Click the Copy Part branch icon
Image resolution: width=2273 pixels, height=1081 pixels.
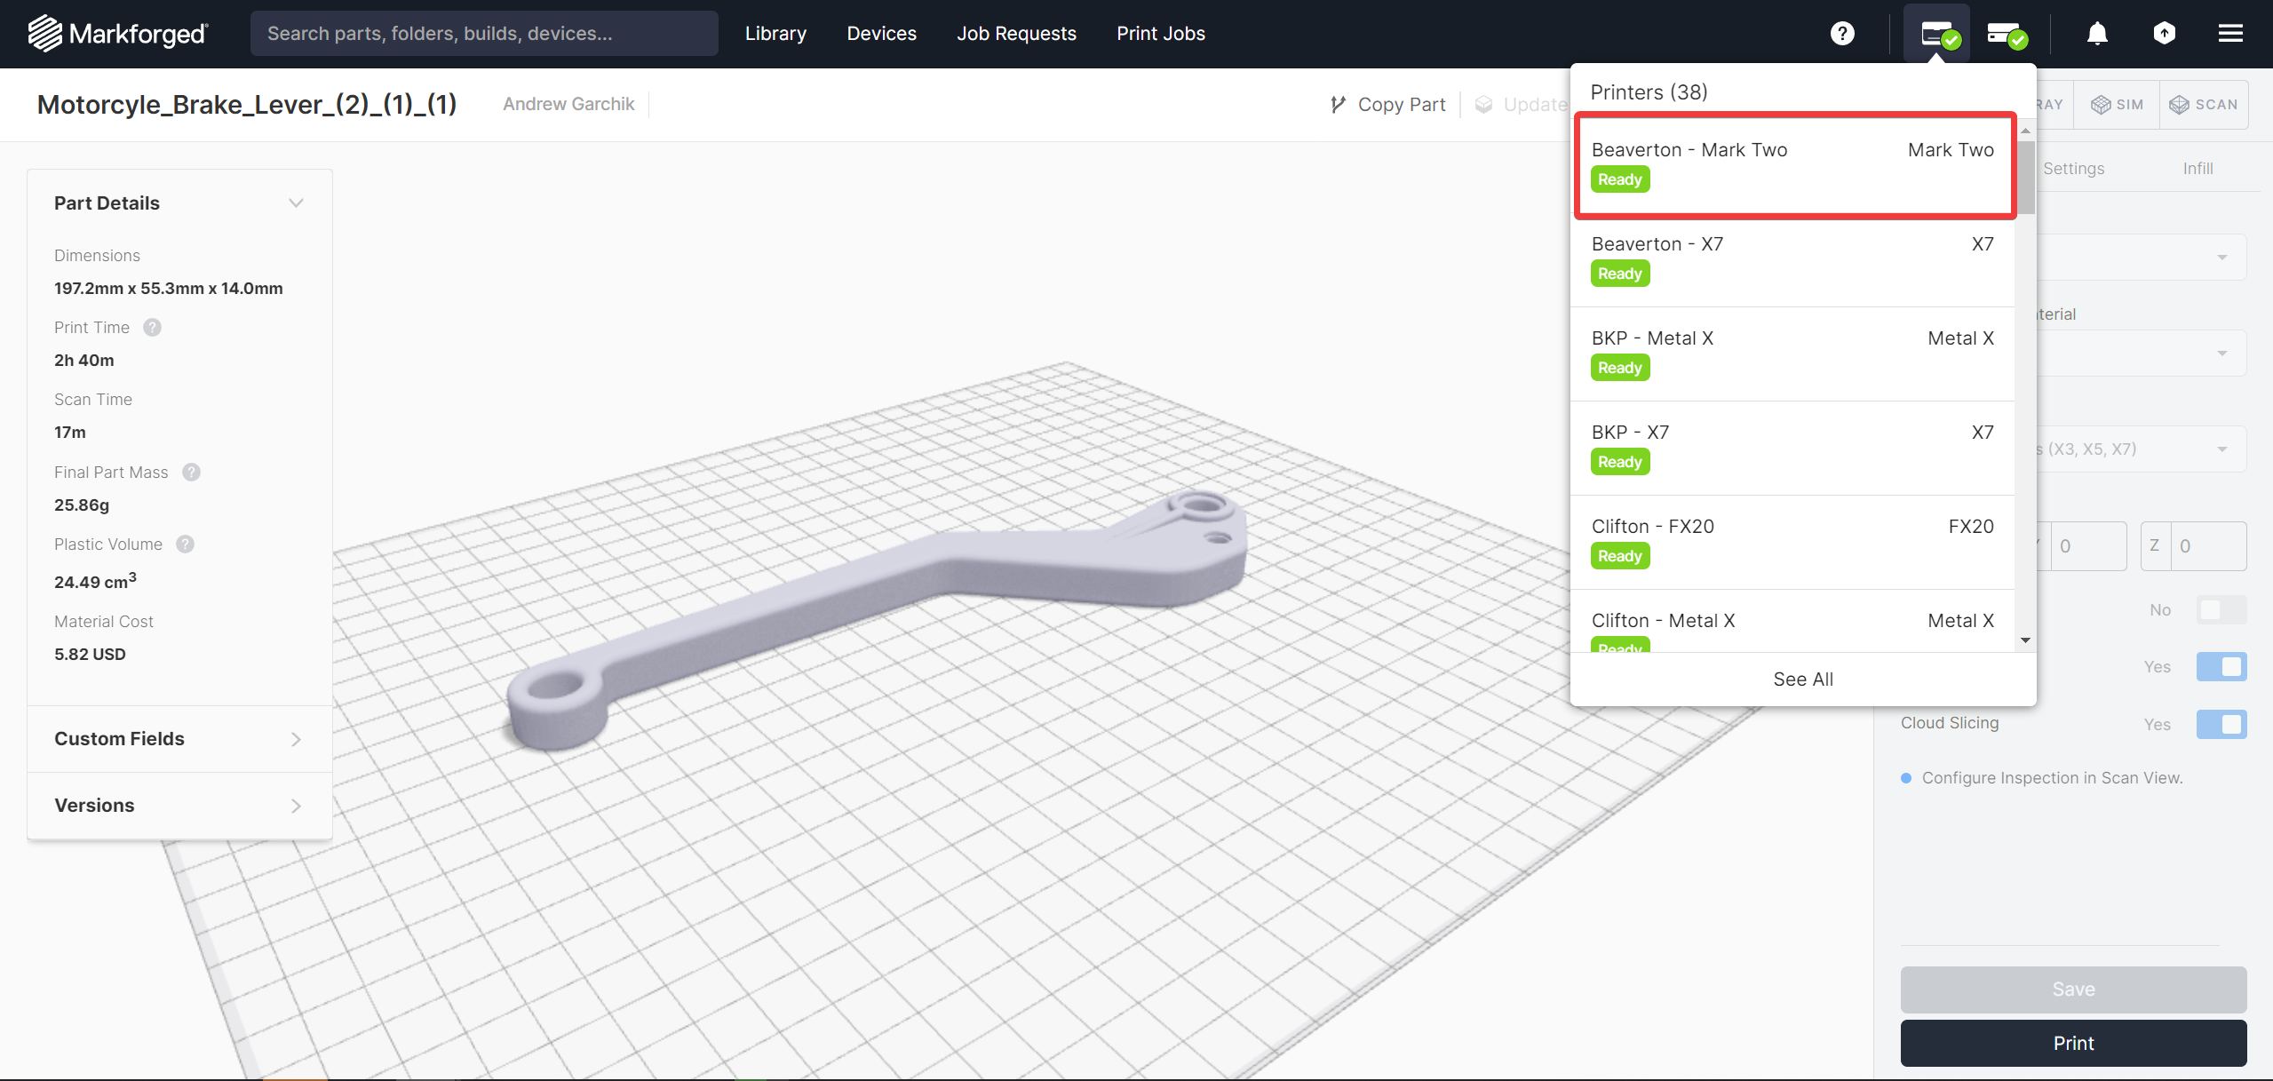[1338, 105]
